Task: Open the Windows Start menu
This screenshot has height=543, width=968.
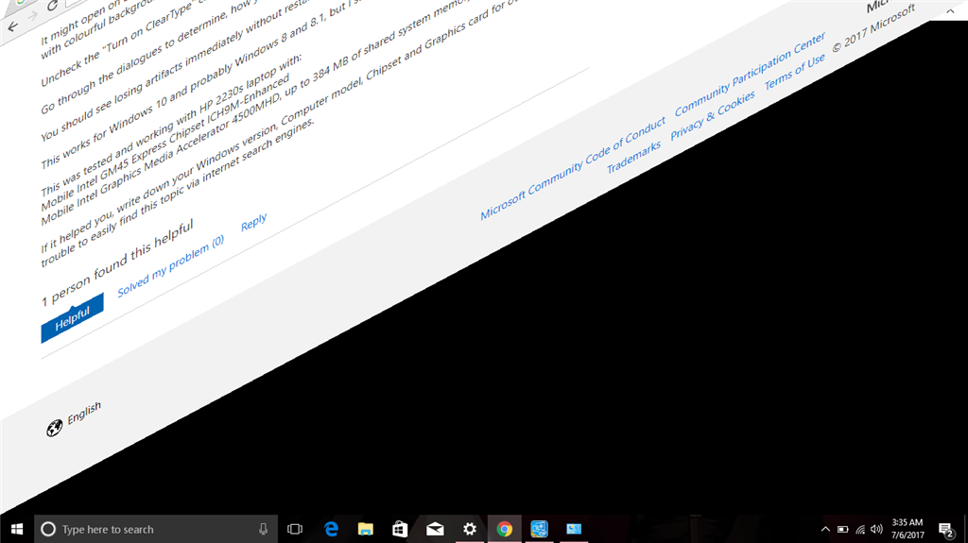Action: tap(17, 529)
